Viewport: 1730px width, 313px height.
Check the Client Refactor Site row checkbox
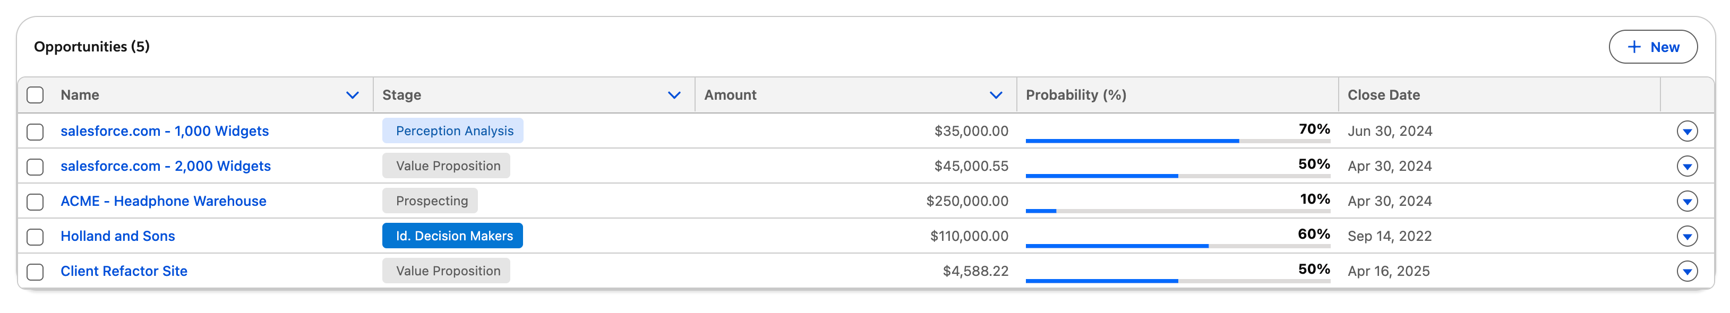35,272
